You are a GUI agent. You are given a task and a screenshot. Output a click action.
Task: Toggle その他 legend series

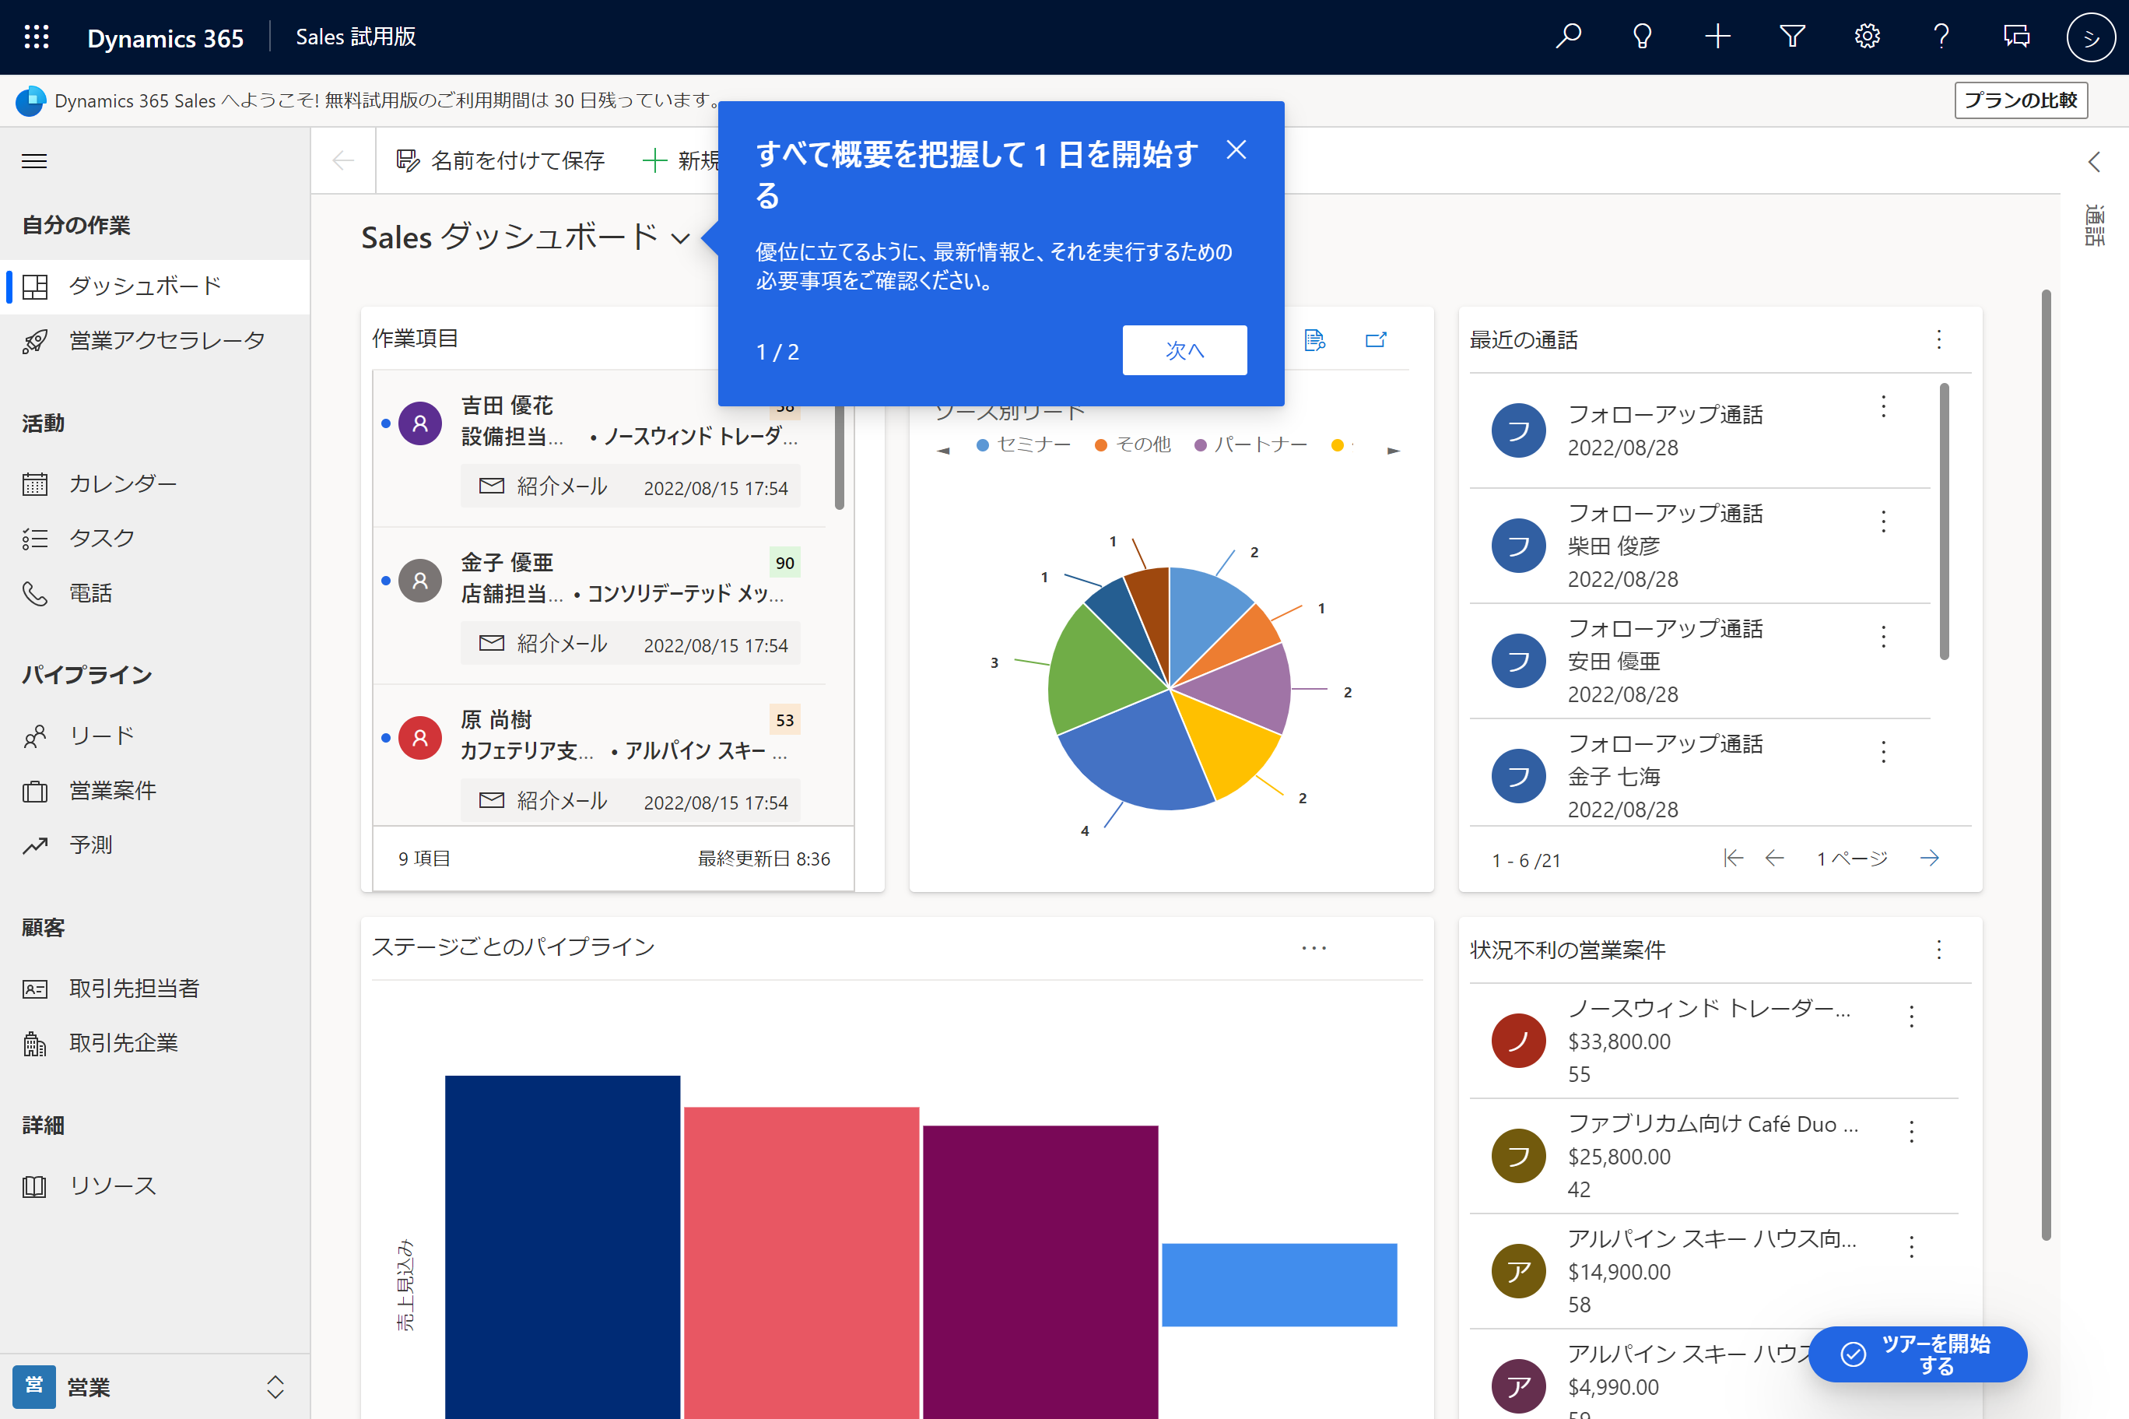[x=1132, y=444]
